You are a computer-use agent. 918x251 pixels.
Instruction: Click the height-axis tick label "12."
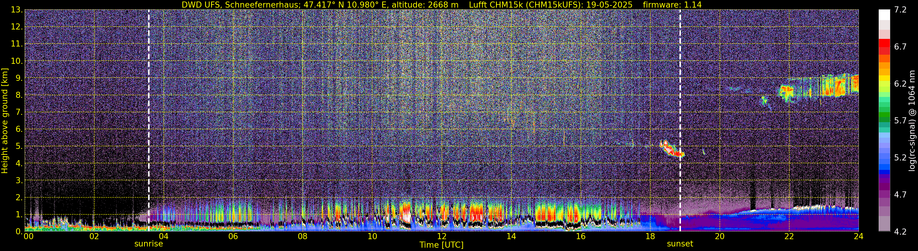click(17, 27)
